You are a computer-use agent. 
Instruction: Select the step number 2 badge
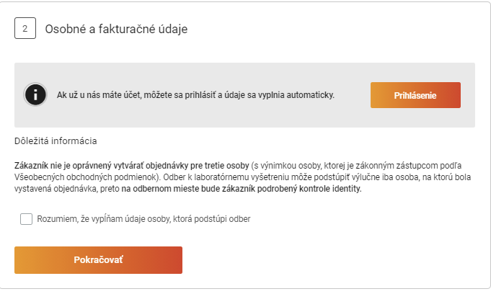(25, 28)
